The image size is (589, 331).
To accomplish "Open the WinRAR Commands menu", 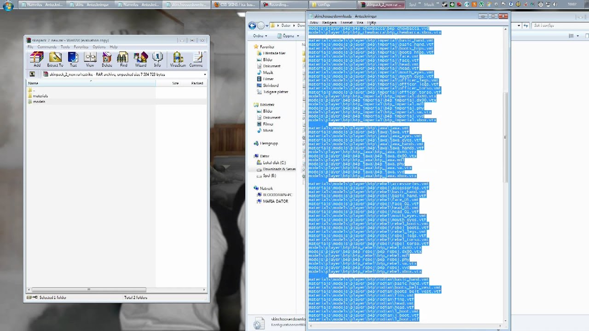I will 47,47.
